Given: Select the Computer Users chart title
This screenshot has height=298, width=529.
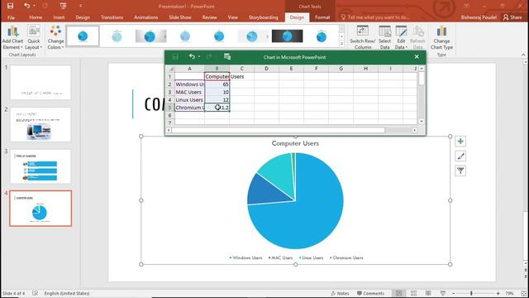Looking at the screenshot, I should (295, 143).
